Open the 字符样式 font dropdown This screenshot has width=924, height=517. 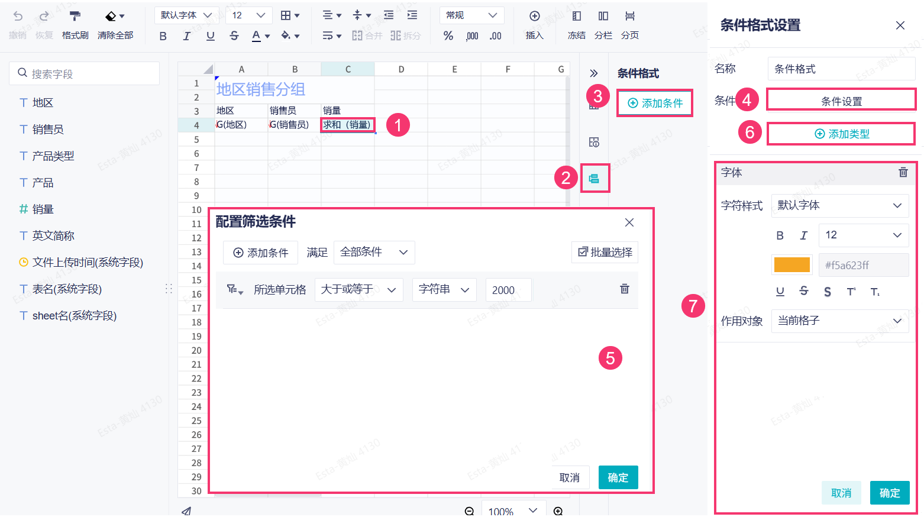[x=840, y=205]
